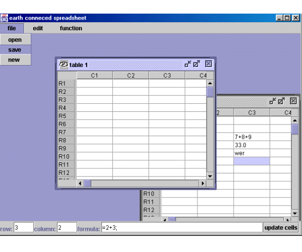Close the table 1 window
302x252 pixels.
coord(208,64)
